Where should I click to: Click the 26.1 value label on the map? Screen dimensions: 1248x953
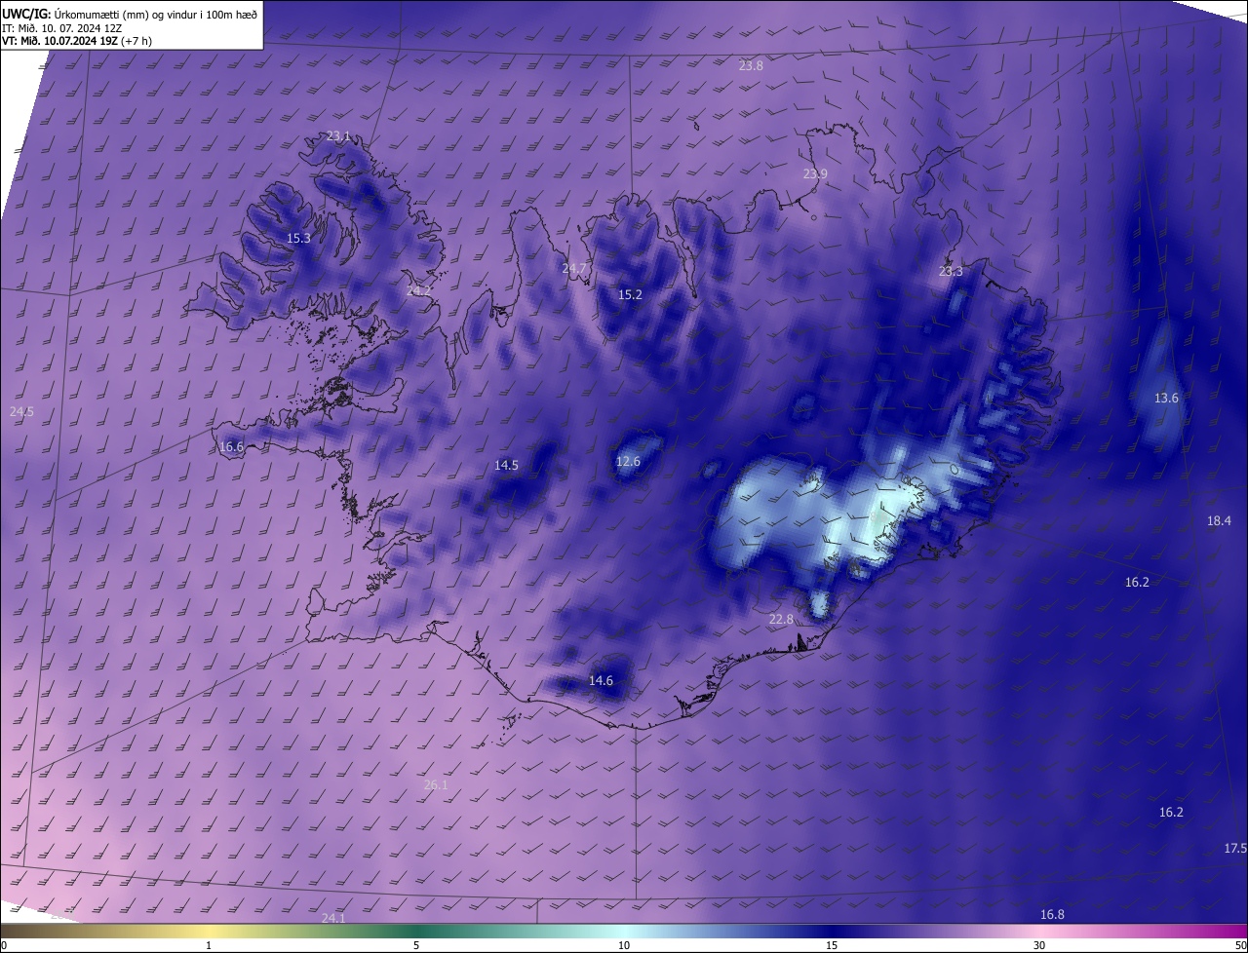[x=436, y=785]
